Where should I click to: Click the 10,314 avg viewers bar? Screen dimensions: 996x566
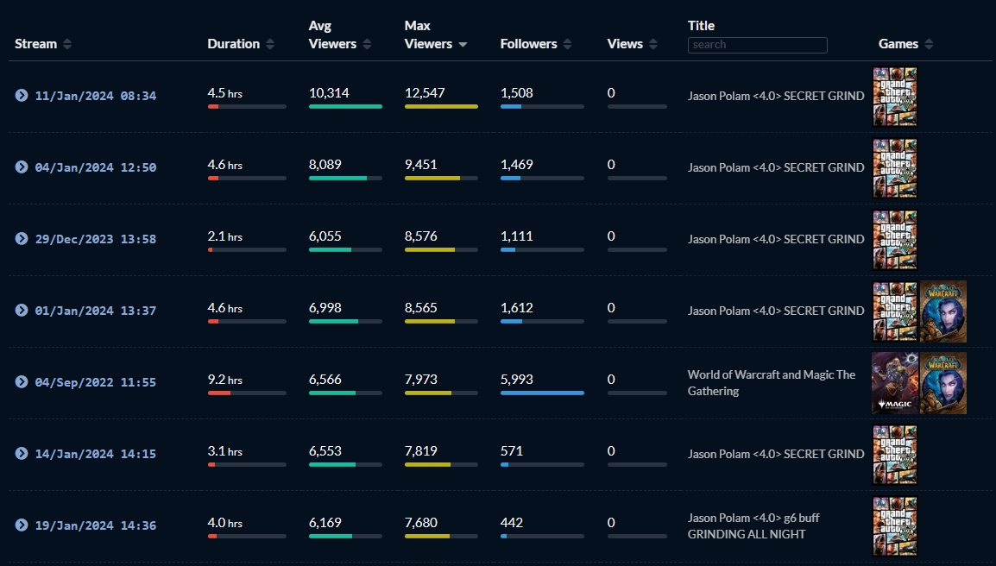point(345,107)
